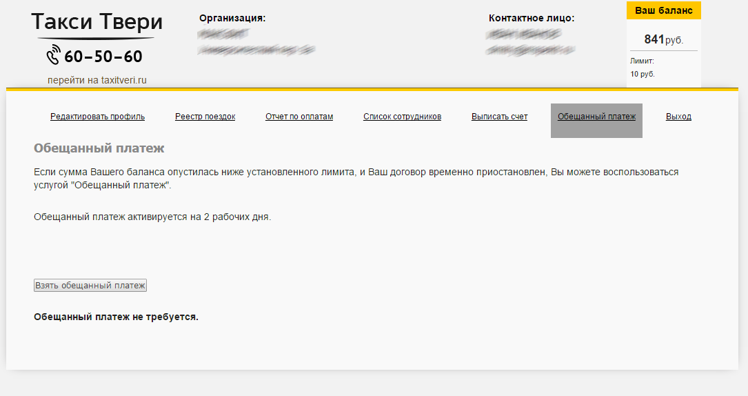Click the phone handset icon
748x396 pixels.
54,56
